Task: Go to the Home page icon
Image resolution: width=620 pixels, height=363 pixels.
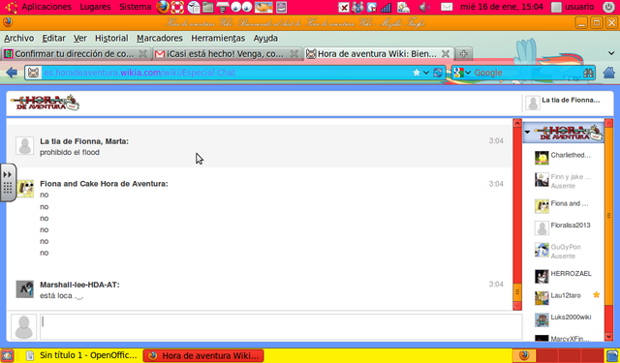Action: (609, 73)
